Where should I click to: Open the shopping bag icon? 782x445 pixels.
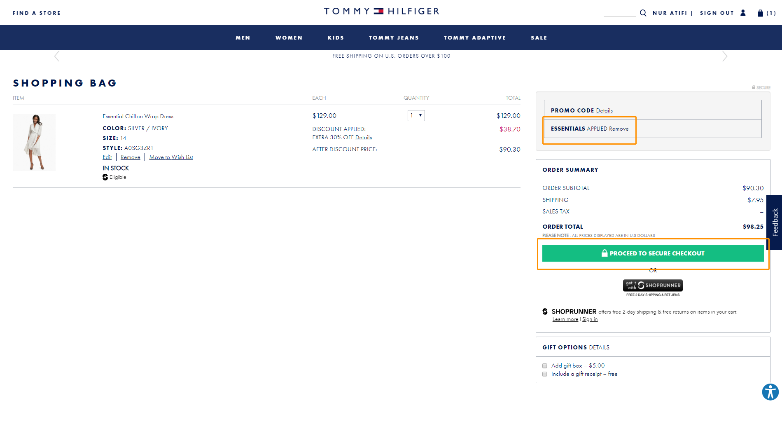[x=760, y=13]
